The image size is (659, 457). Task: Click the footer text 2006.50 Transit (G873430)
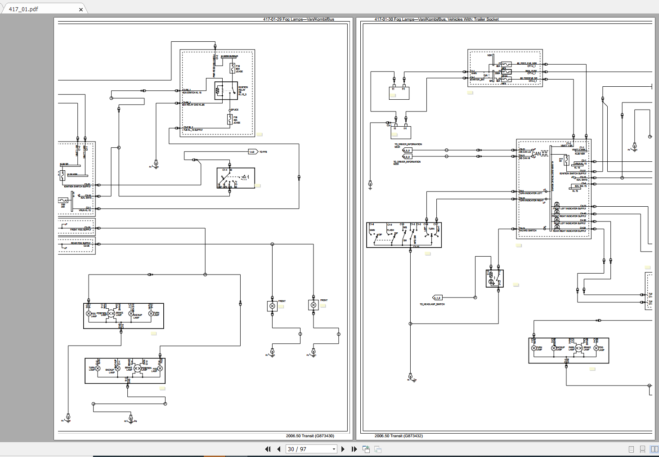coord(310,436)
